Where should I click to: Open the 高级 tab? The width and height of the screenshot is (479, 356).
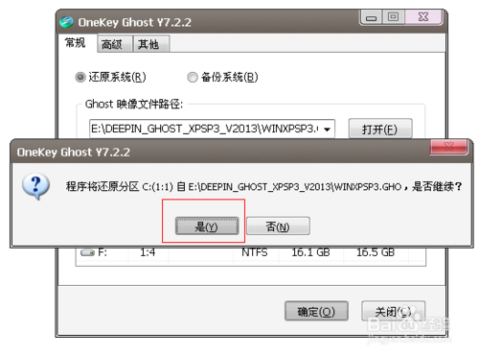(x=114, y=44)
